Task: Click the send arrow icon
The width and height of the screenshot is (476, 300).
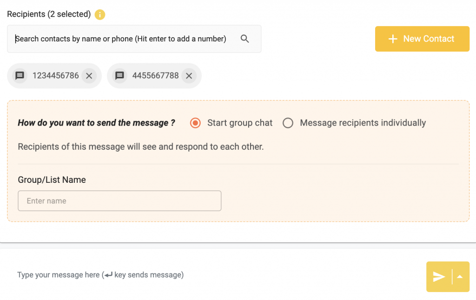Action: [439, 277]
